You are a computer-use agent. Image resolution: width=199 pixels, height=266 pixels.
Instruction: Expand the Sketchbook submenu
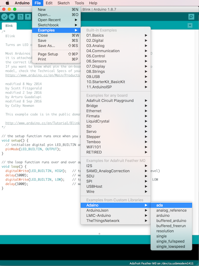tap(56, 25)
